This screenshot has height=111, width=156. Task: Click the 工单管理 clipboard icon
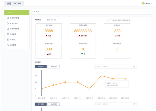coord(8,34)
